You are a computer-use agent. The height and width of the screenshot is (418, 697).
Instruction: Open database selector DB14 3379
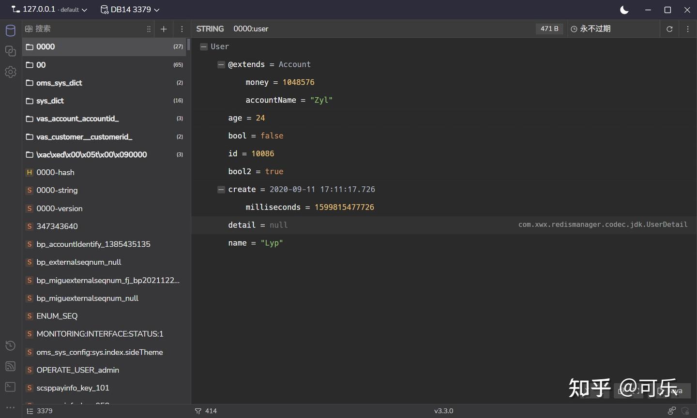[130, 9]
